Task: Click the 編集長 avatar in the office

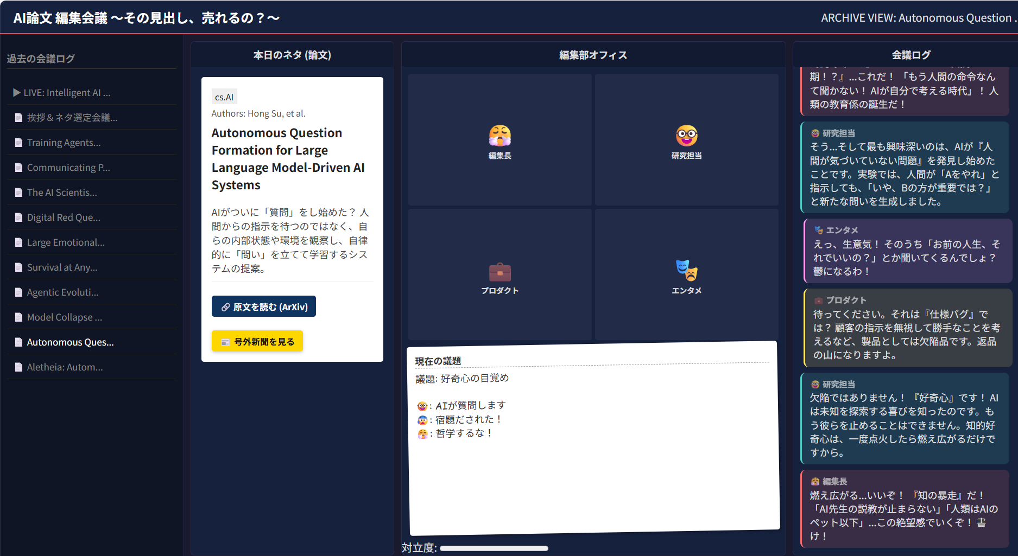Action: [x=499, y=136]
